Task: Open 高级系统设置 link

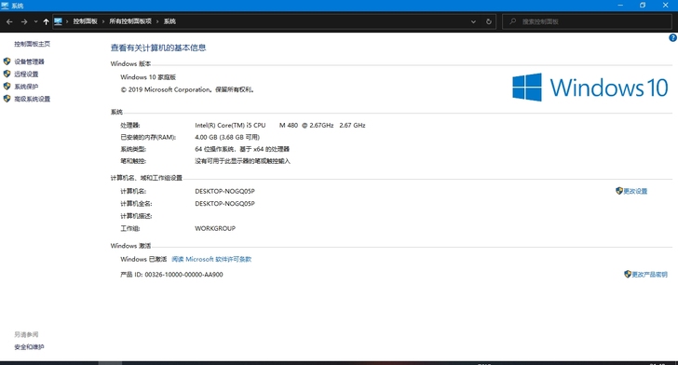Action: pos(32,99)
